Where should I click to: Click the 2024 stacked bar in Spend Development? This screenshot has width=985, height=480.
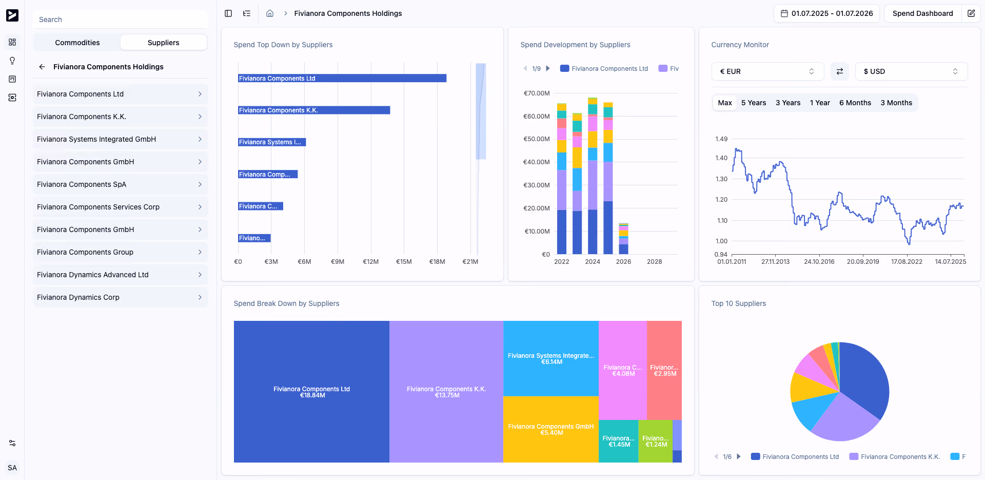[593, 176]
